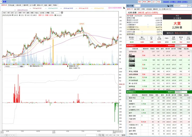Click the pin icon at the window's top-left
Screen dimensions: 192x137
click(1, 2)
